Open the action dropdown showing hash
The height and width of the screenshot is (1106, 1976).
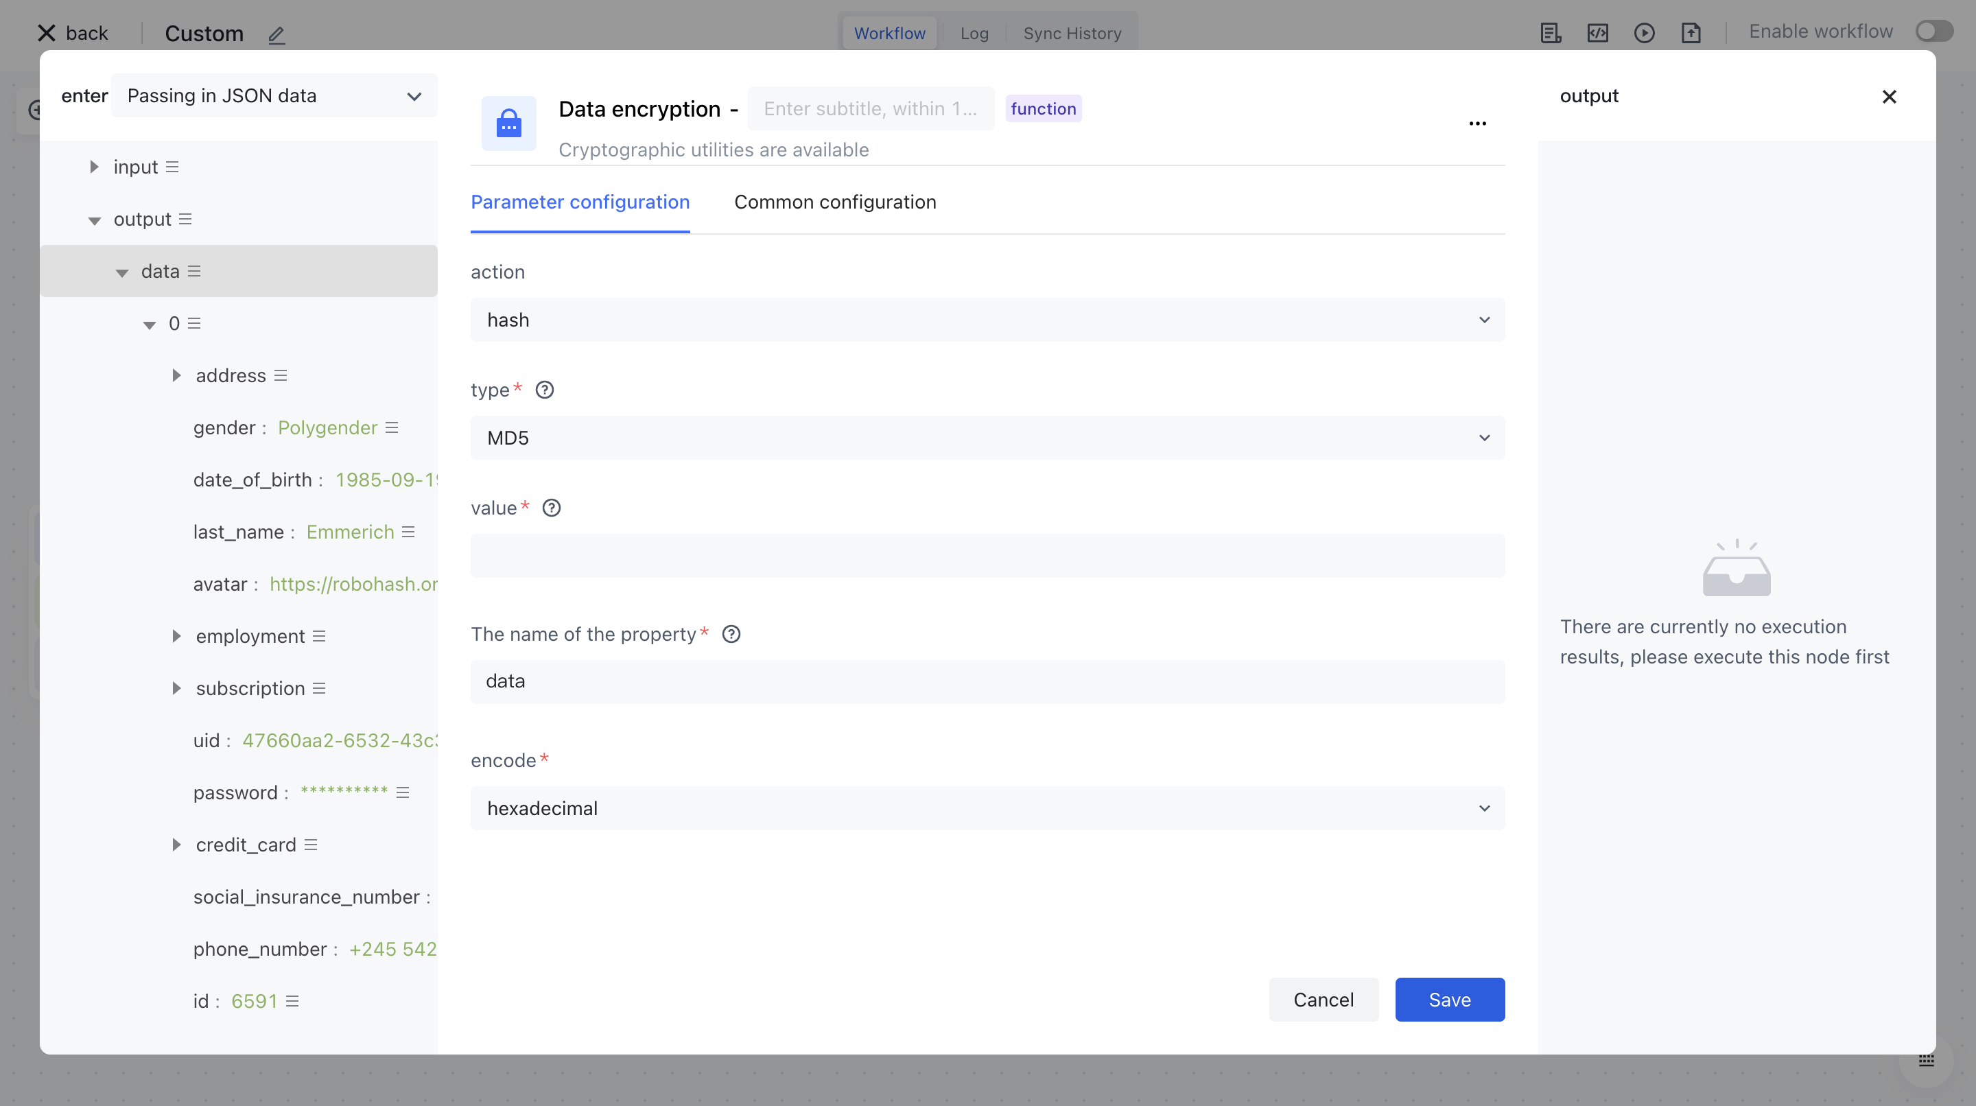(x=987, y=320)
